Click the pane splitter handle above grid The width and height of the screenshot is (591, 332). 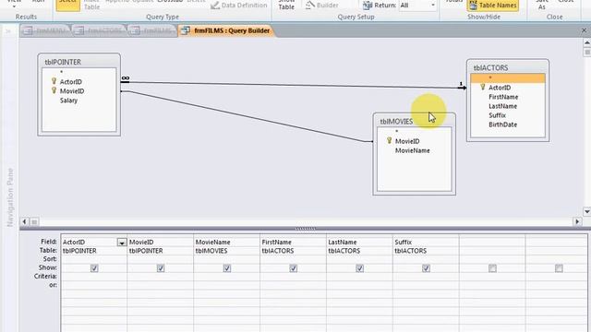[306, 229]
